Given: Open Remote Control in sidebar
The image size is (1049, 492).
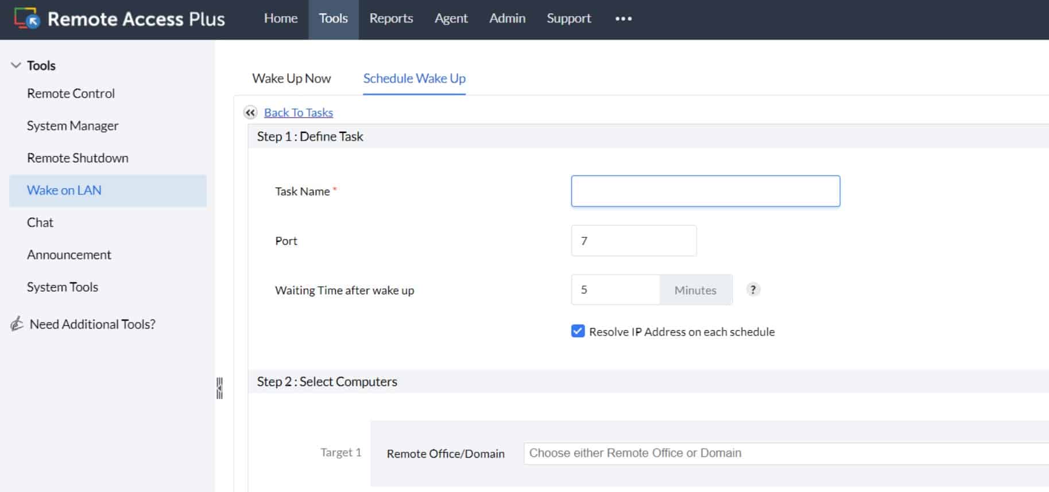Looking at the screenshot, I should (71, 93).
